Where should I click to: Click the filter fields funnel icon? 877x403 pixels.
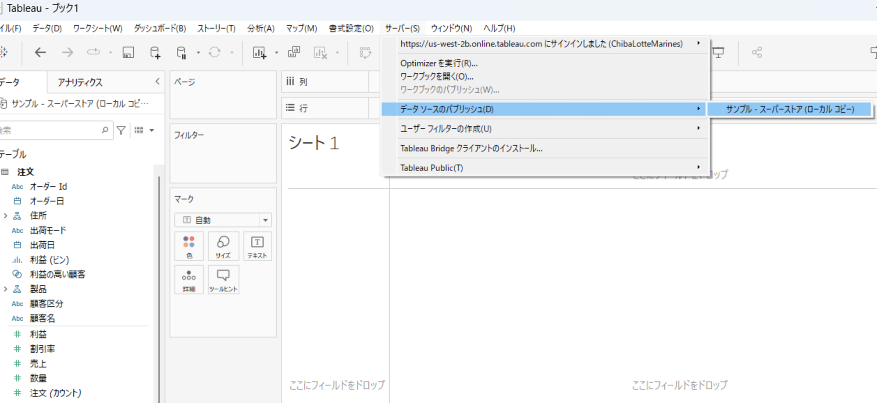point(121,130)
